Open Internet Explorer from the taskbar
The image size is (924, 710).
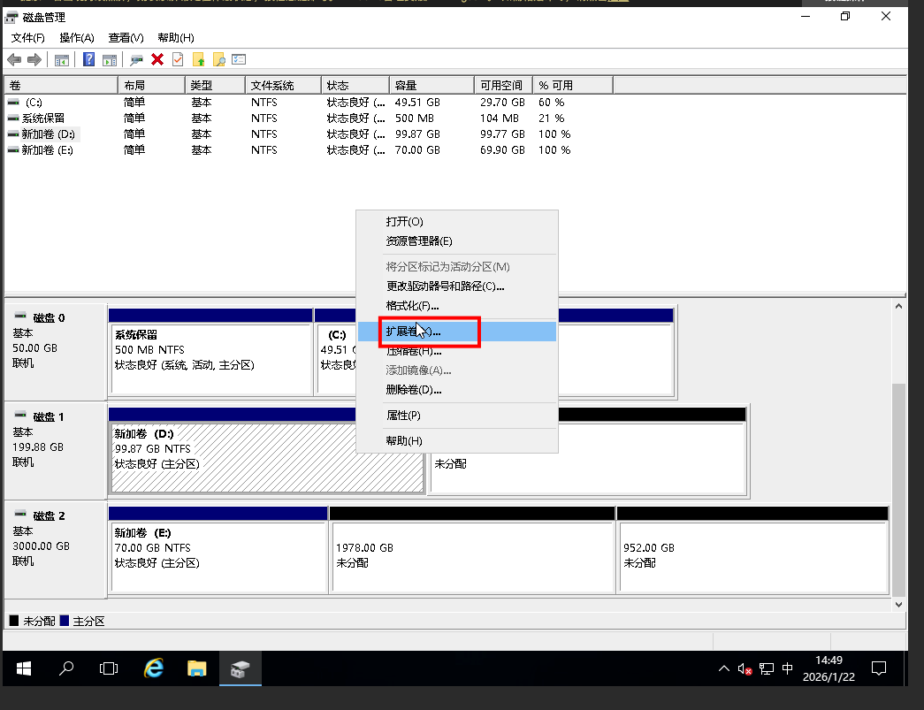(154, 668)
